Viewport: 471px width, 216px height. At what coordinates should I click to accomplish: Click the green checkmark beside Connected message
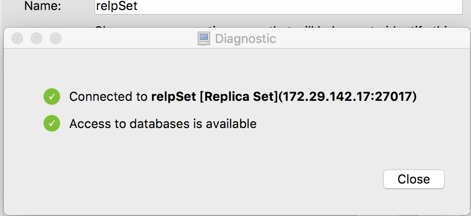click(x=51, y=97)
